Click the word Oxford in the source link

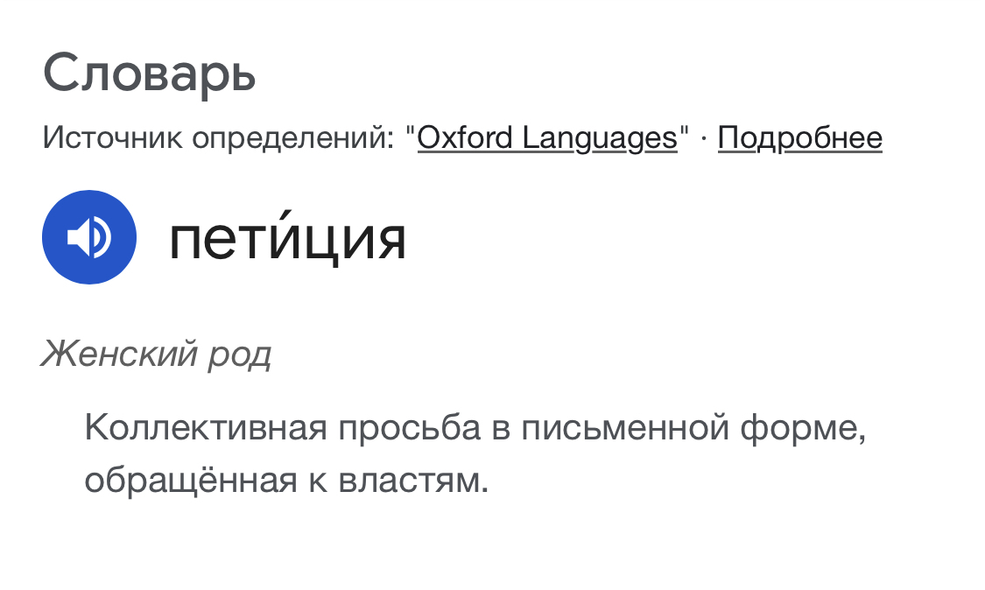(465, 138)
